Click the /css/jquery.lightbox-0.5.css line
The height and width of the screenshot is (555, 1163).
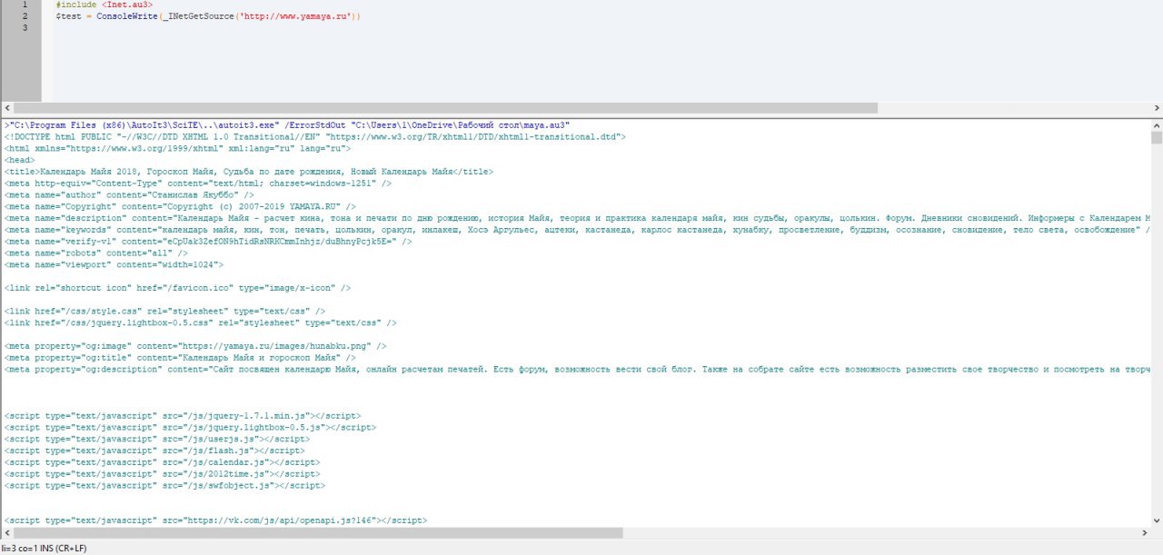(x=201, y=322)
